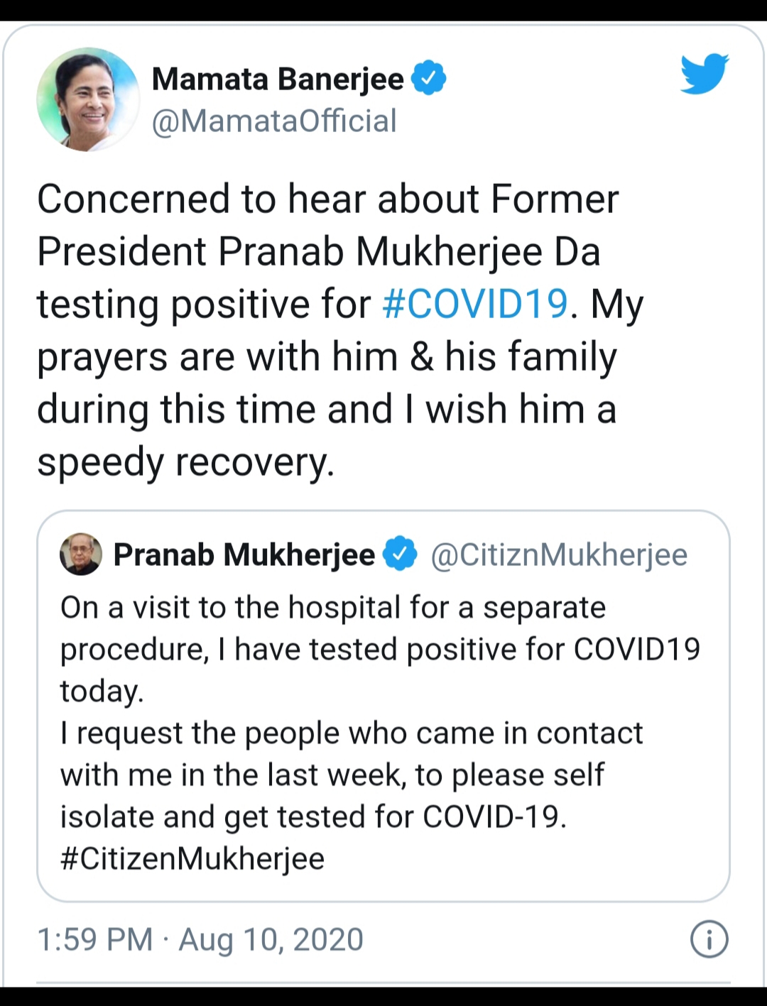The height and width of the screenshot is (1006, 767).
Task: Open Pranab Mukherjee's small avatar
Action: click(x=81, y=554)
